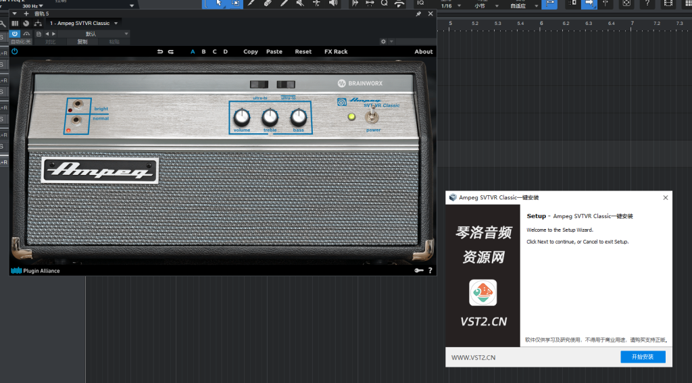
Task: Flip the ultra-hi rocker switch
Action: [259, 84]
